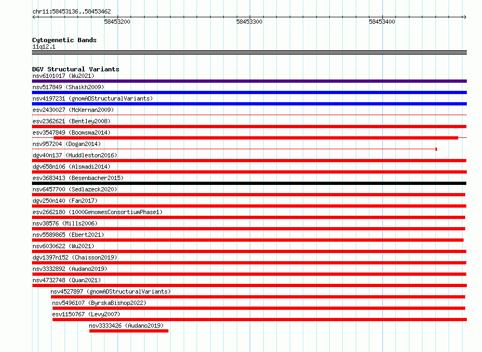Screen dimensions: 482x352
Task: Click the red esv3547849 Boomsma bar
Action: coord(256,138)
